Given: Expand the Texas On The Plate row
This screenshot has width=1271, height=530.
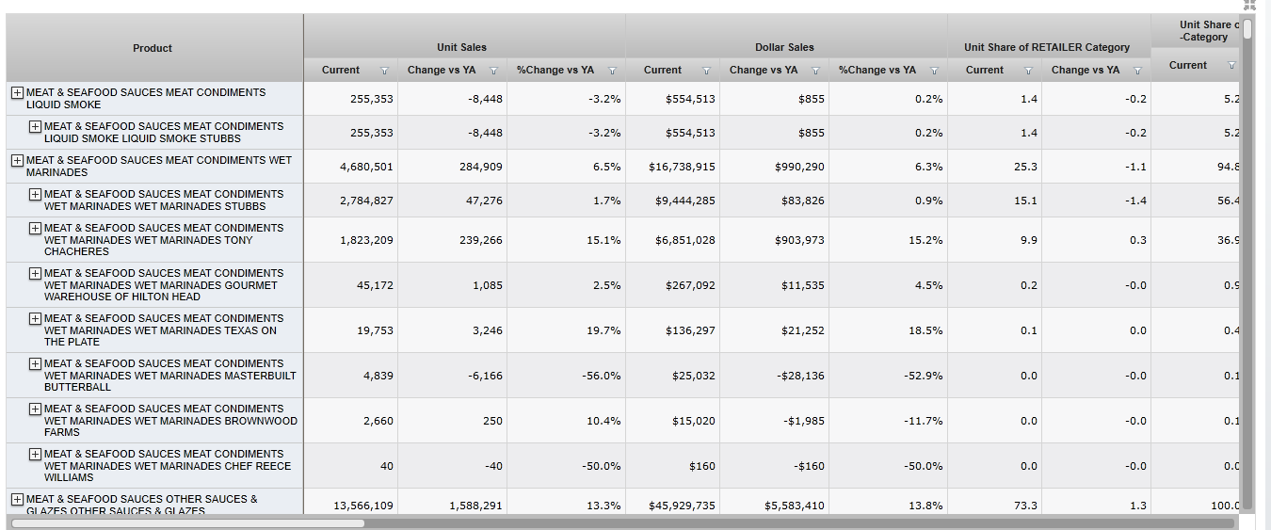Looking at the screenshot, I should pos(35,319).
